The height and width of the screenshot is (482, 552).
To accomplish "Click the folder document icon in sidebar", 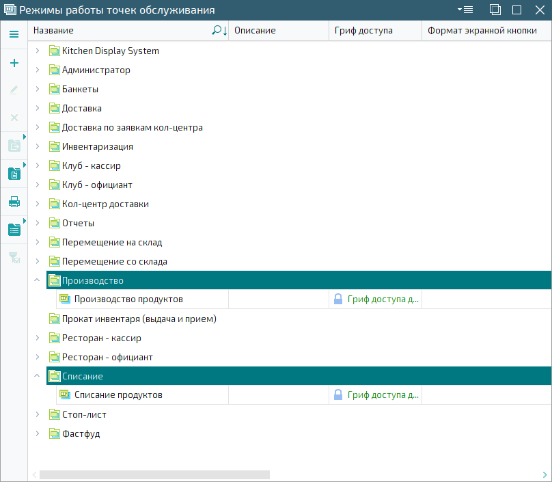I will click(14, 174).
